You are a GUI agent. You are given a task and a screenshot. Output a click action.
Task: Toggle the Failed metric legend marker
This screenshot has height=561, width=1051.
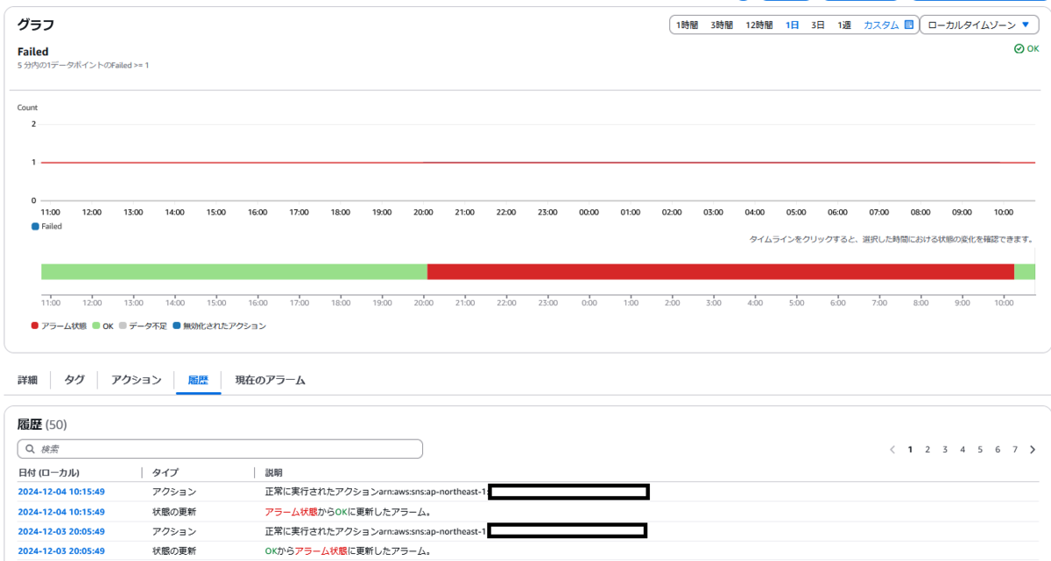tap(35, 227)
